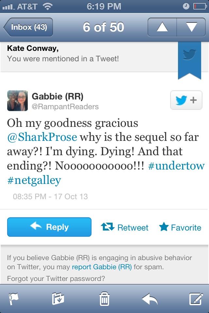Screen dimensions: 209x313
Task: Tap the reply arrow in bottom toolbar
Action: coord(150,298)
